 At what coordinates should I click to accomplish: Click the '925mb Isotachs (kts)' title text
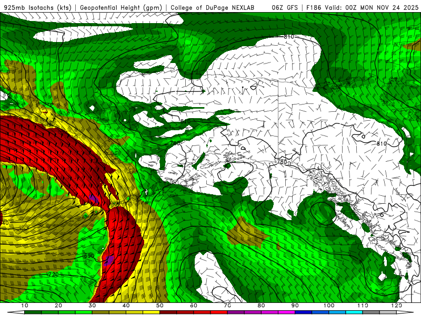(x=38, y=8)
